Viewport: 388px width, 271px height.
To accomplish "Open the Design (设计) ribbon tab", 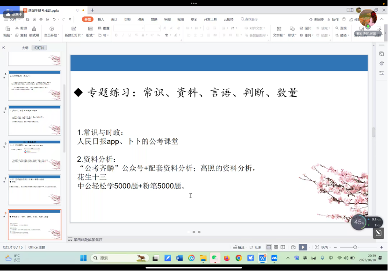I will [114, 19].
